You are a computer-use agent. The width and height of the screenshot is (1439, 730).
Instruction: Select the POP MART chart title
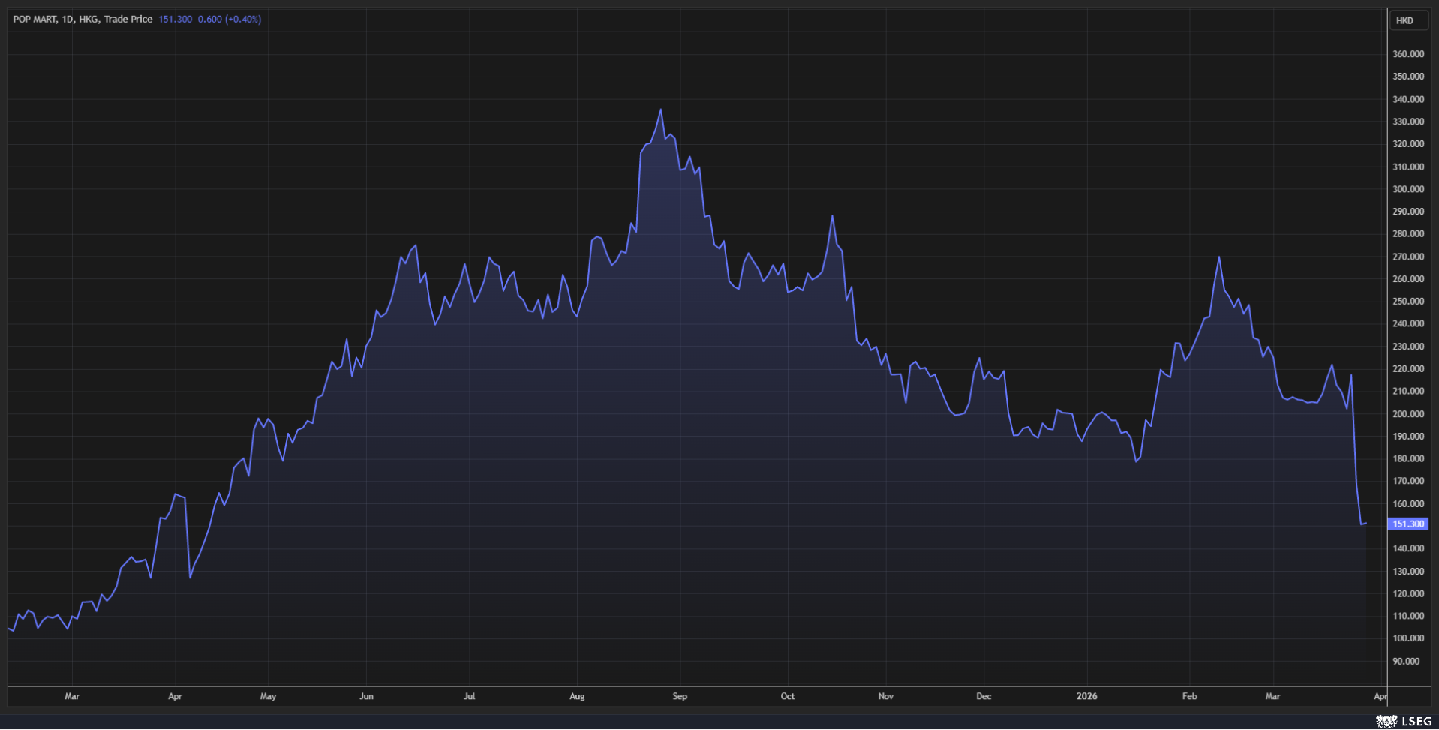35,19
